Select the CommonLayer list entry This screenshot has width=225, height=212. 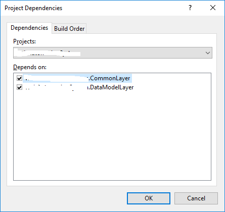coord(77,78)
